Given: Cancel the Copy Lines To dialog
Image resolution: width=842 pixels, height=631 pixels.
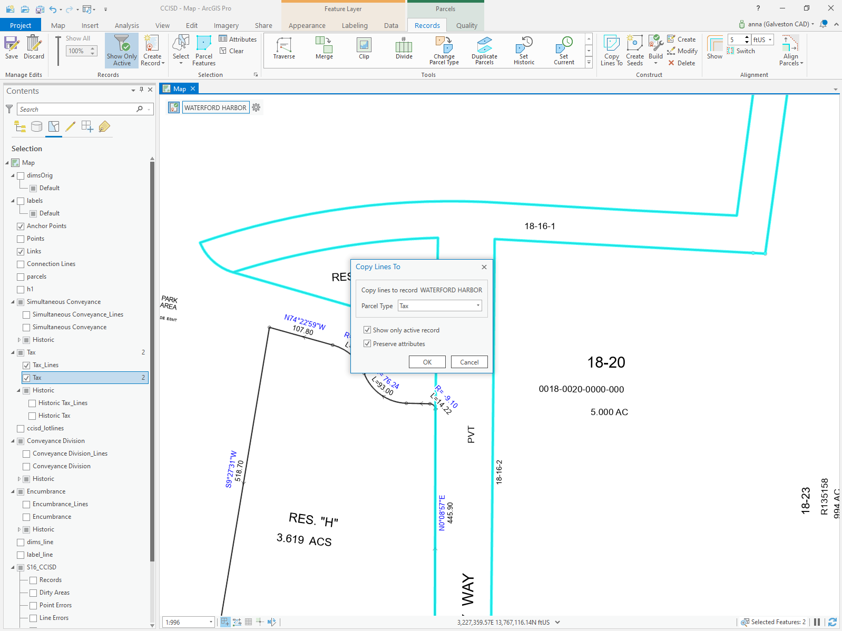Looking at the screenshot, I should (x=469, y=362).
